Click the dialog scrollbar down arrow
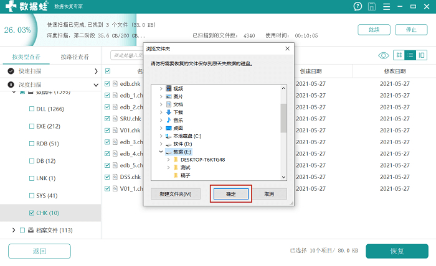Viewport: 436px width, 266px height. tap(283, 177)
